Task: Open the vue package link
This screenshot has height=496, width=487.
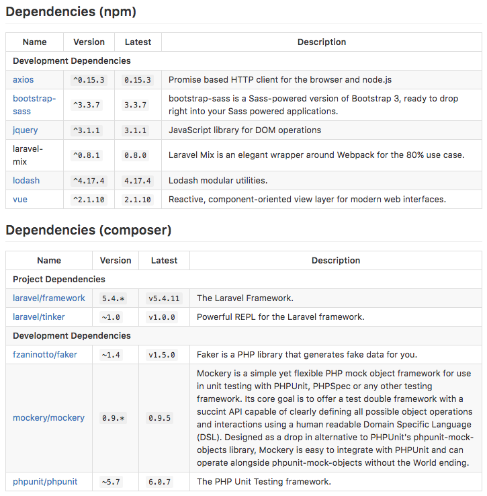Action: click(20, 200)
